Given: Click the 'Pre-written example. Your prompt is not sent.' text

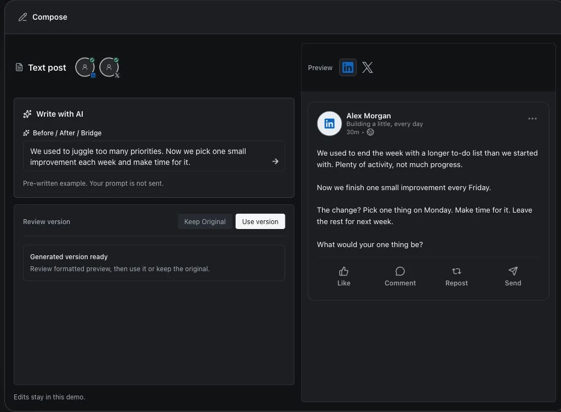Looking at the screenshot, I should [93, 183].
